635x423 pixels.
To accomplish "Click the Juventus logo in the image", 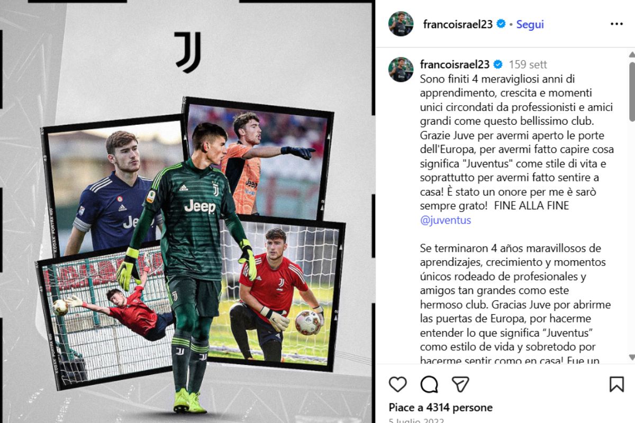I will [188, 52].
